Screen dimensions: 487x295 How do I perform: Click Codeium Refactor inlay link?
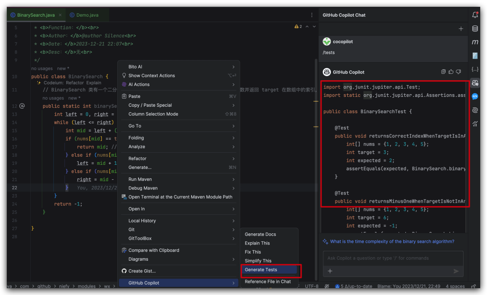point(75,83)
